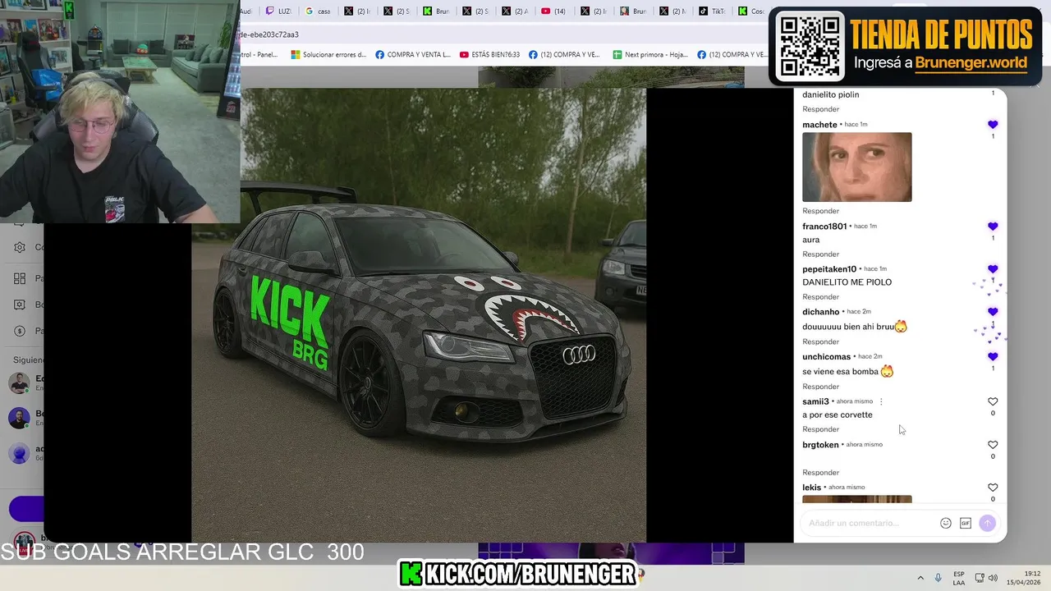Viewport: 1051px width, 591px height.
Task: Like machete's comment with the purple heart
Action: click(x=993, y=125)
